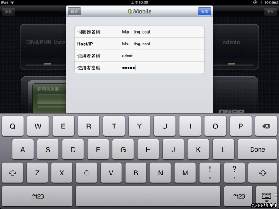This screenshot has height=209, width=279.
Task: Tap the A key
Action: coord(23,149)
